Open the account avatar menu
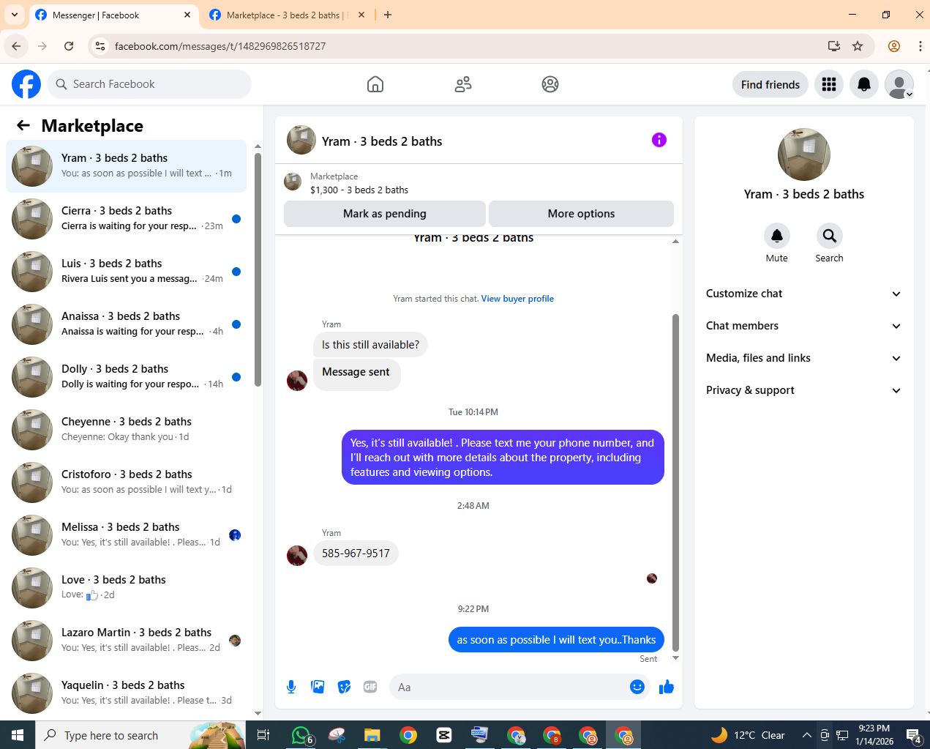 click(899, 84)
